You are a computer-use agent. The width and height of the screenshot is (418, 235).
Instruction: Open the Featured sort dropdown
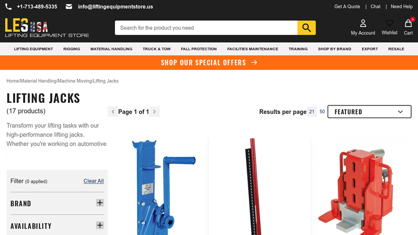click(x=369, y=112)
